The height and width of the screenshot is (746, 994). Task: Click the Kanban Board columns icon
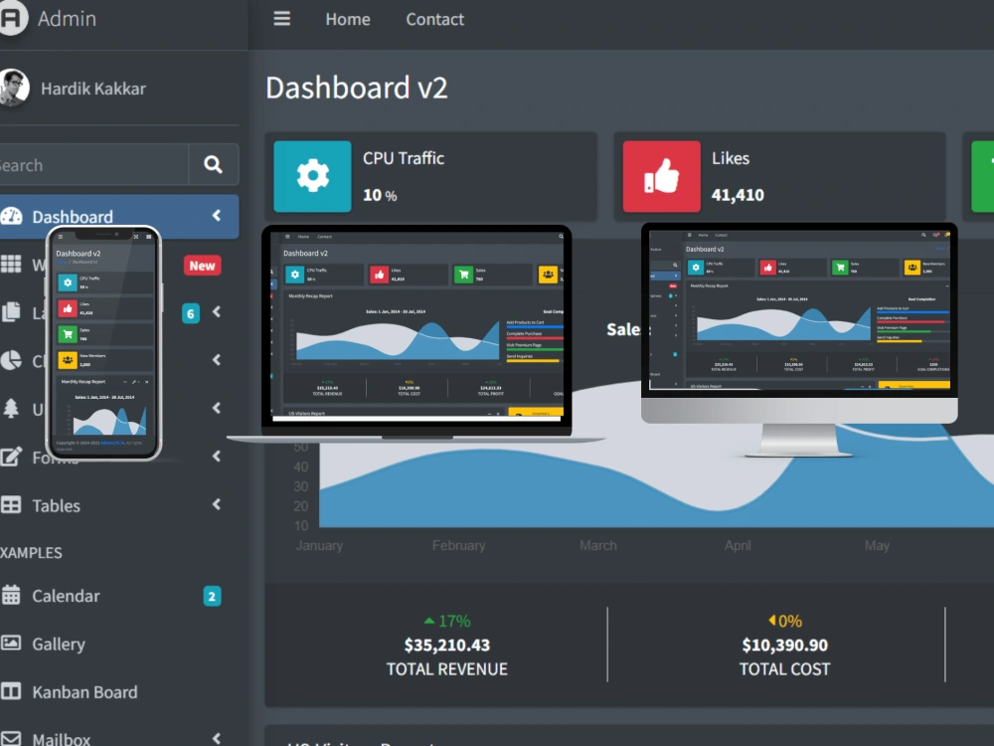pyautogui.click(x=11, y=691)
